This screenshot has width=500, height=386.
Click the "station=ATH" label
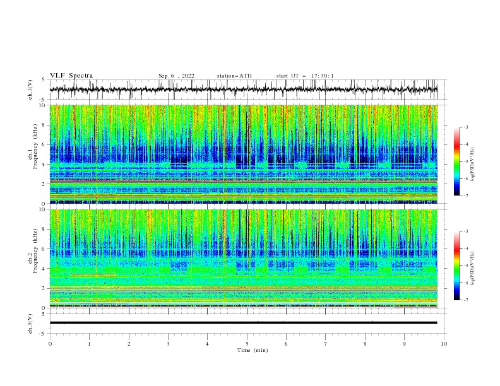tap(234, 76)
